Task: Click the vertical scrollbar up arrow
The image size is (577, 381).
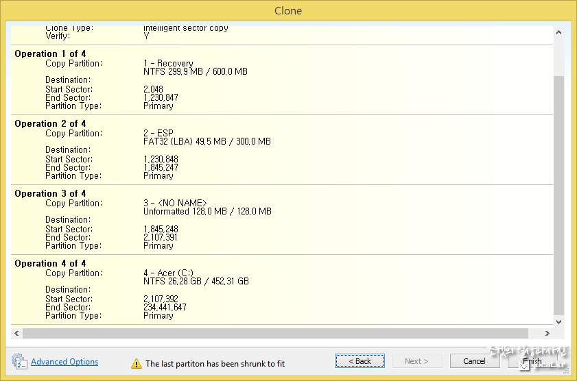Action: [558, 32]
